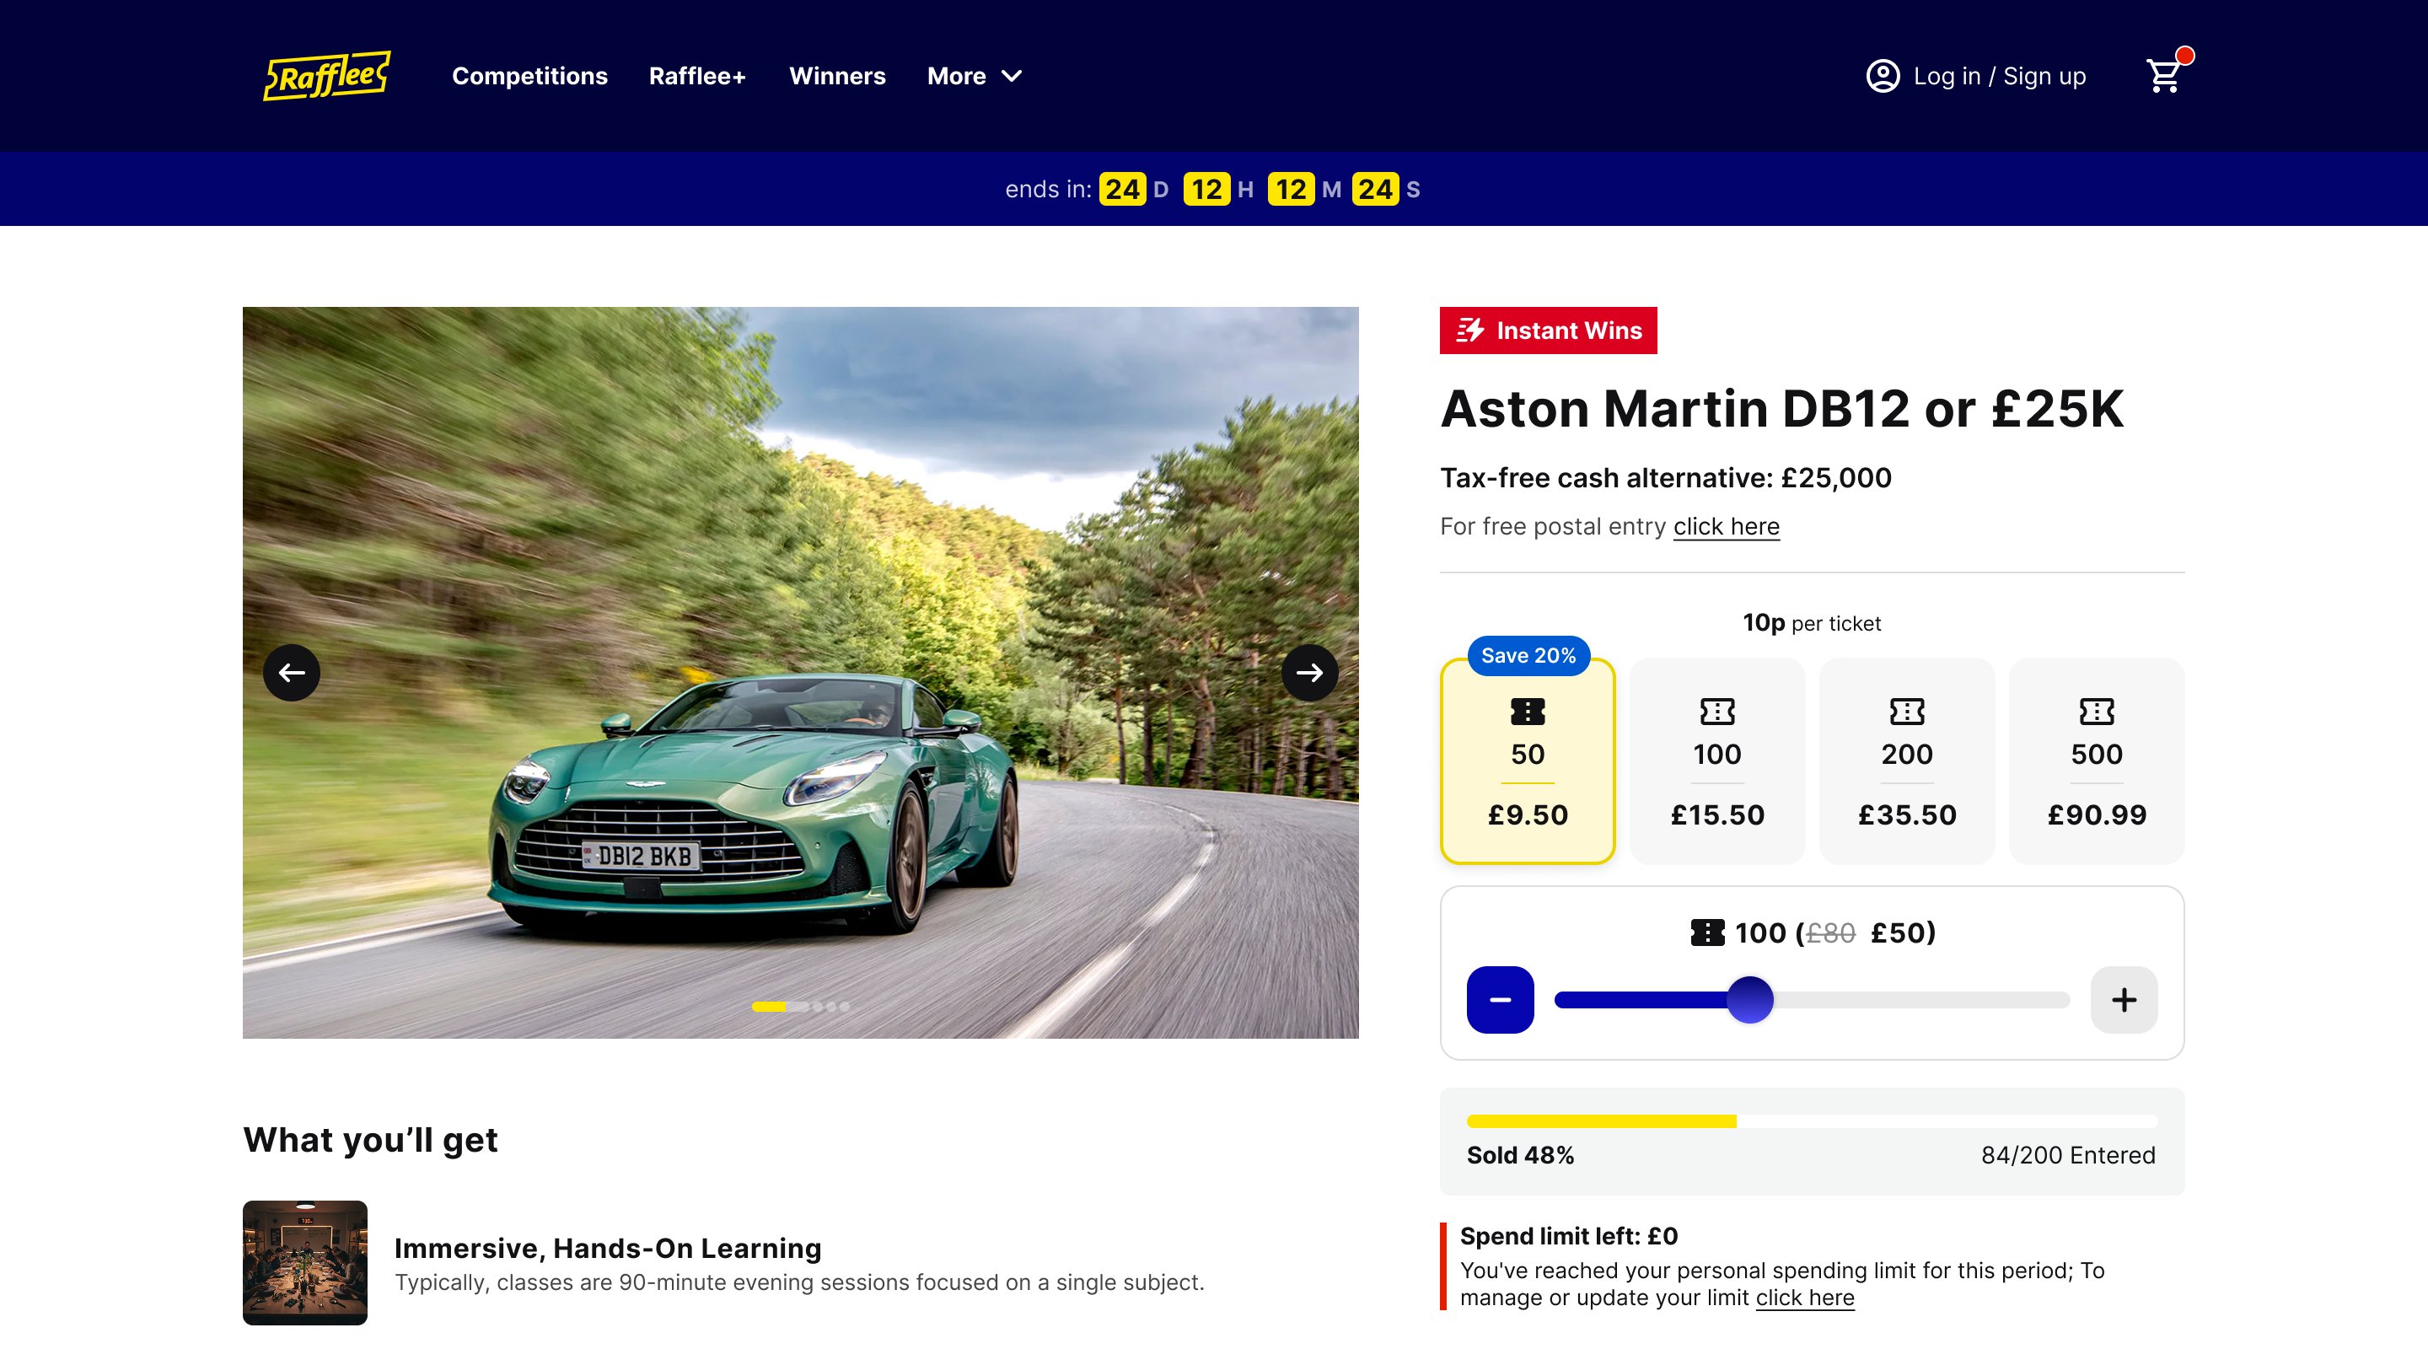
Task: Decrease ticket count with minus button
Action: [1500, 999]
